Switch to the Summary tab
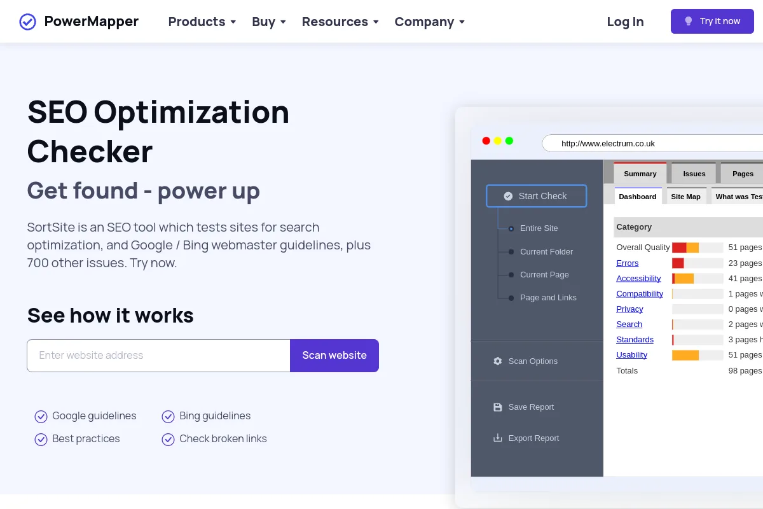 click(640, 174)
